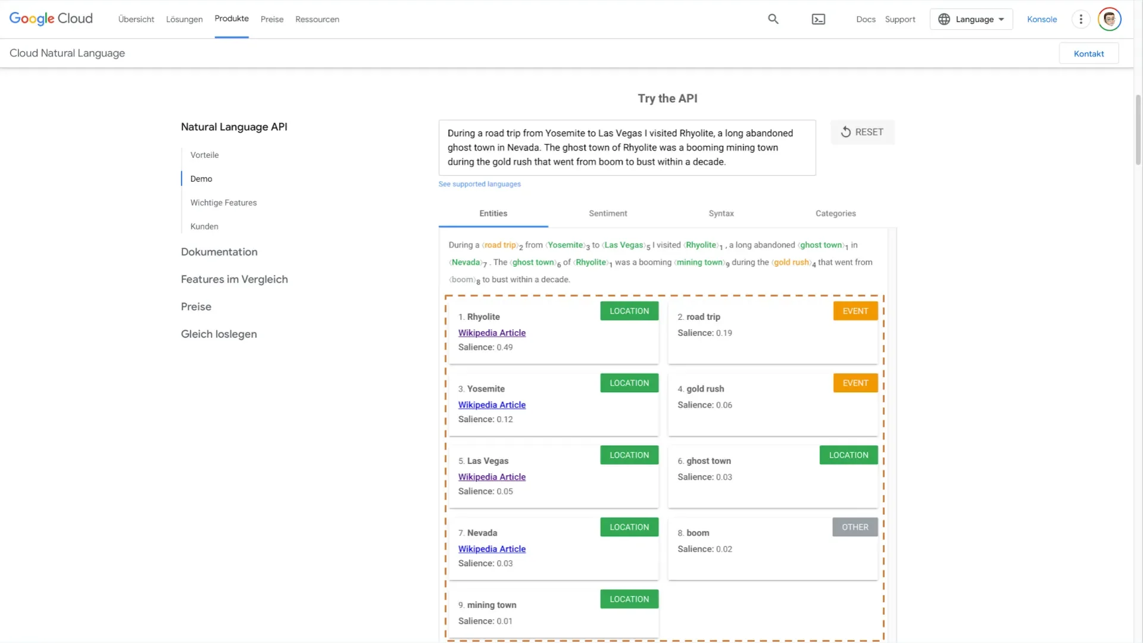This screenshot has width=1143, height=643.
Task: Switch to the Sentiment tab
Action: [608, 213]
